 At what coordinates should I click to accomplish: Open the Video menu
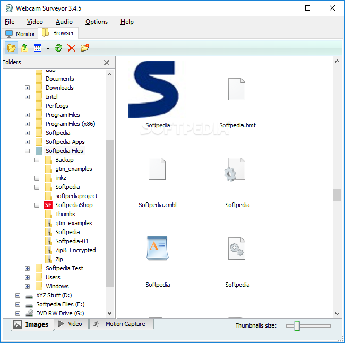34,22
